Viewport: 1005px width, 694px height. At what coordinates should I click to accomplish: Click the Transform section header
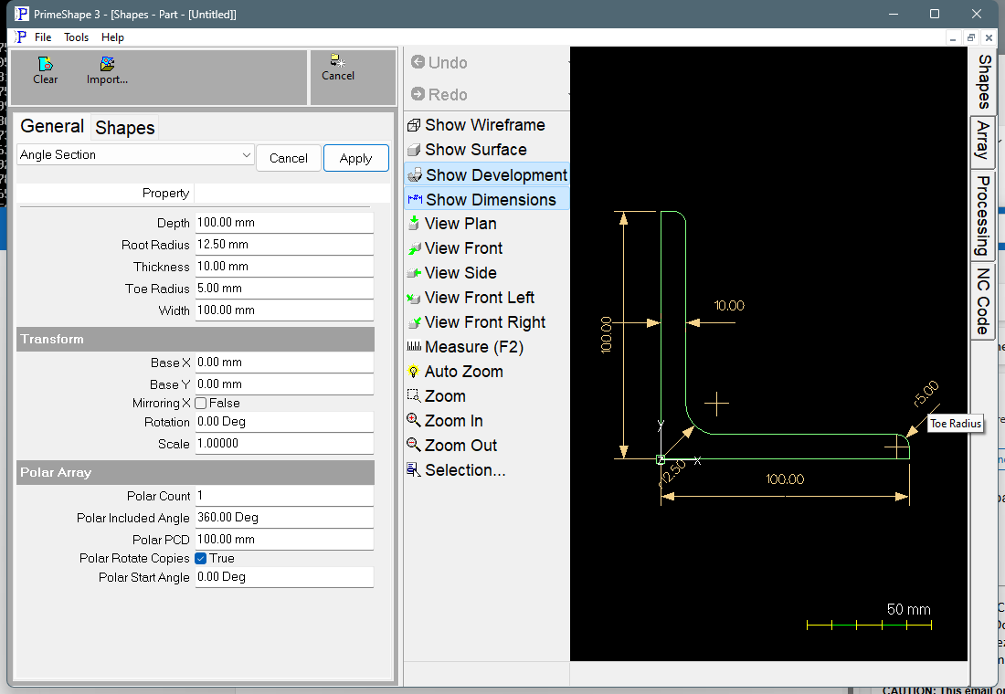196,339
